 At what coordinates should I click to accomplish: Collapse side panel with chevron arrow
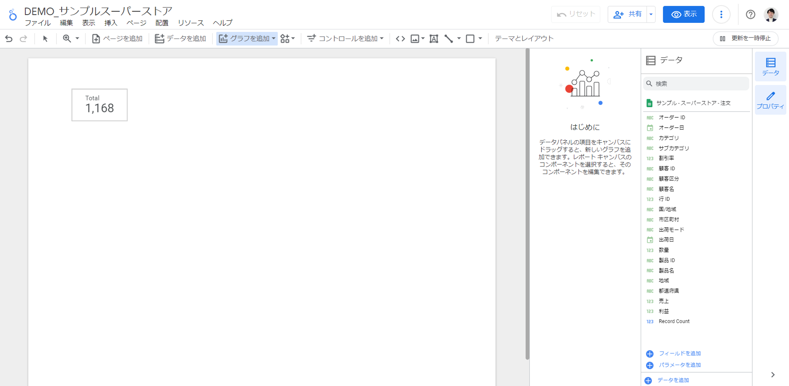[x=773, y=375]
